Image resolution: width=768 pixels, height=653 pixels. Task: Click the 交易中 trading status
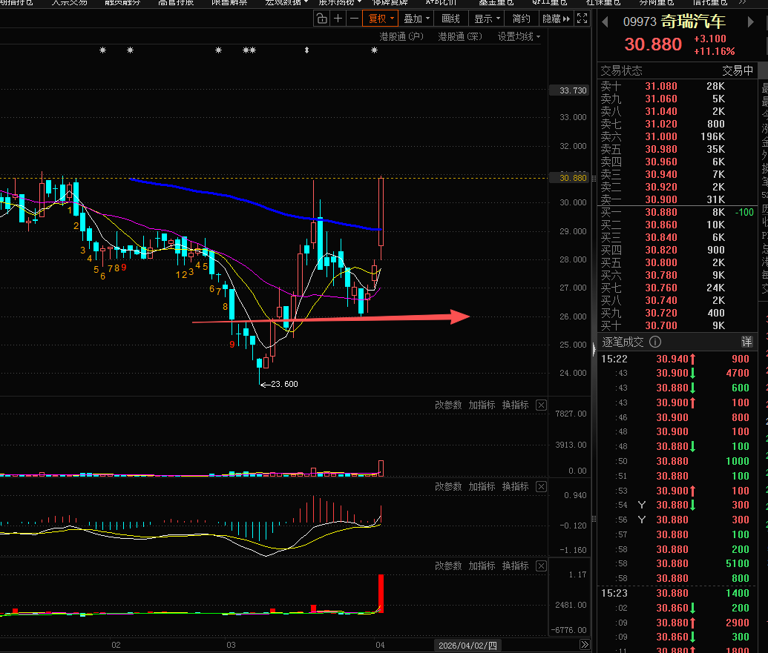tap(738, 71)
